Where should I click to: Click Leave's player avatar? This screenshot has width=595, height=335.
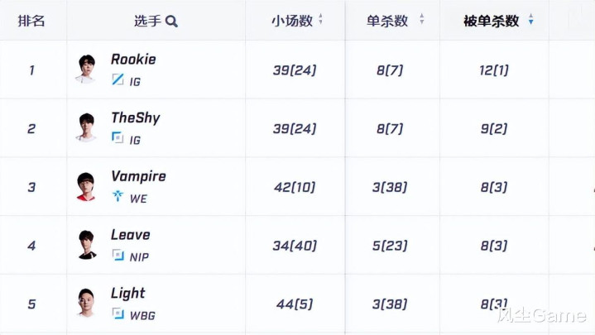tap(86, 245)
